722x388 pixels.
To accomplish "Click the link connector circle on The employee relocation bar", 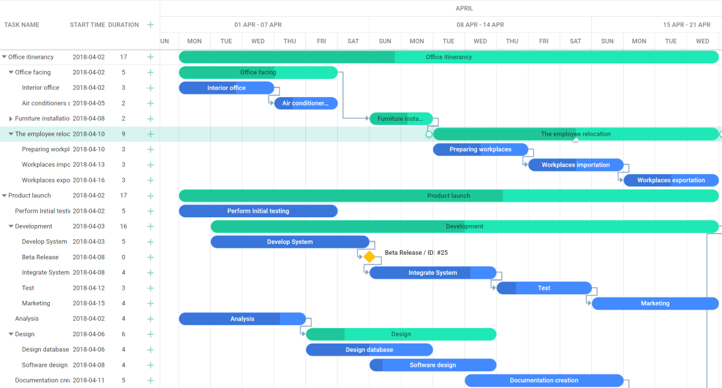I will pos(428,134).
